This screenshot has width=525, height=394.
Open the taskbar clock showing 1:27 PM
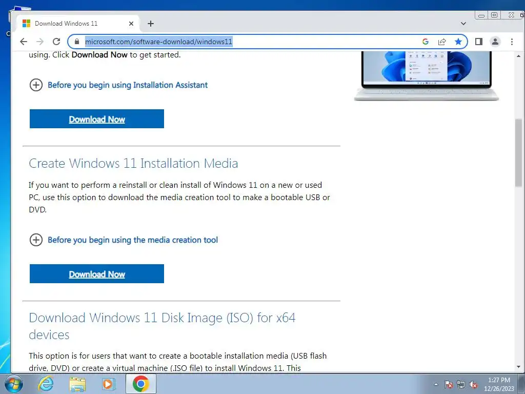499,384
